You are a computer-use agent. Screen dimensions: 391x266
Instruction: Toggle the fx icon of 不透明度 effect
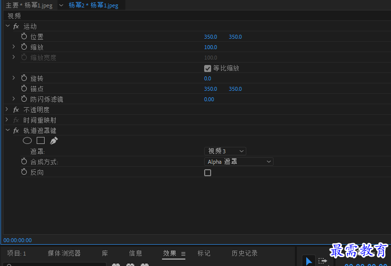point(16,110)
